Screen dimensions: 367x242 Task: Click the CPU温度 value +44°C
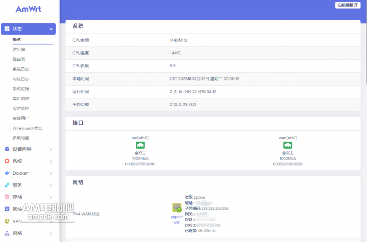[175, 53]
